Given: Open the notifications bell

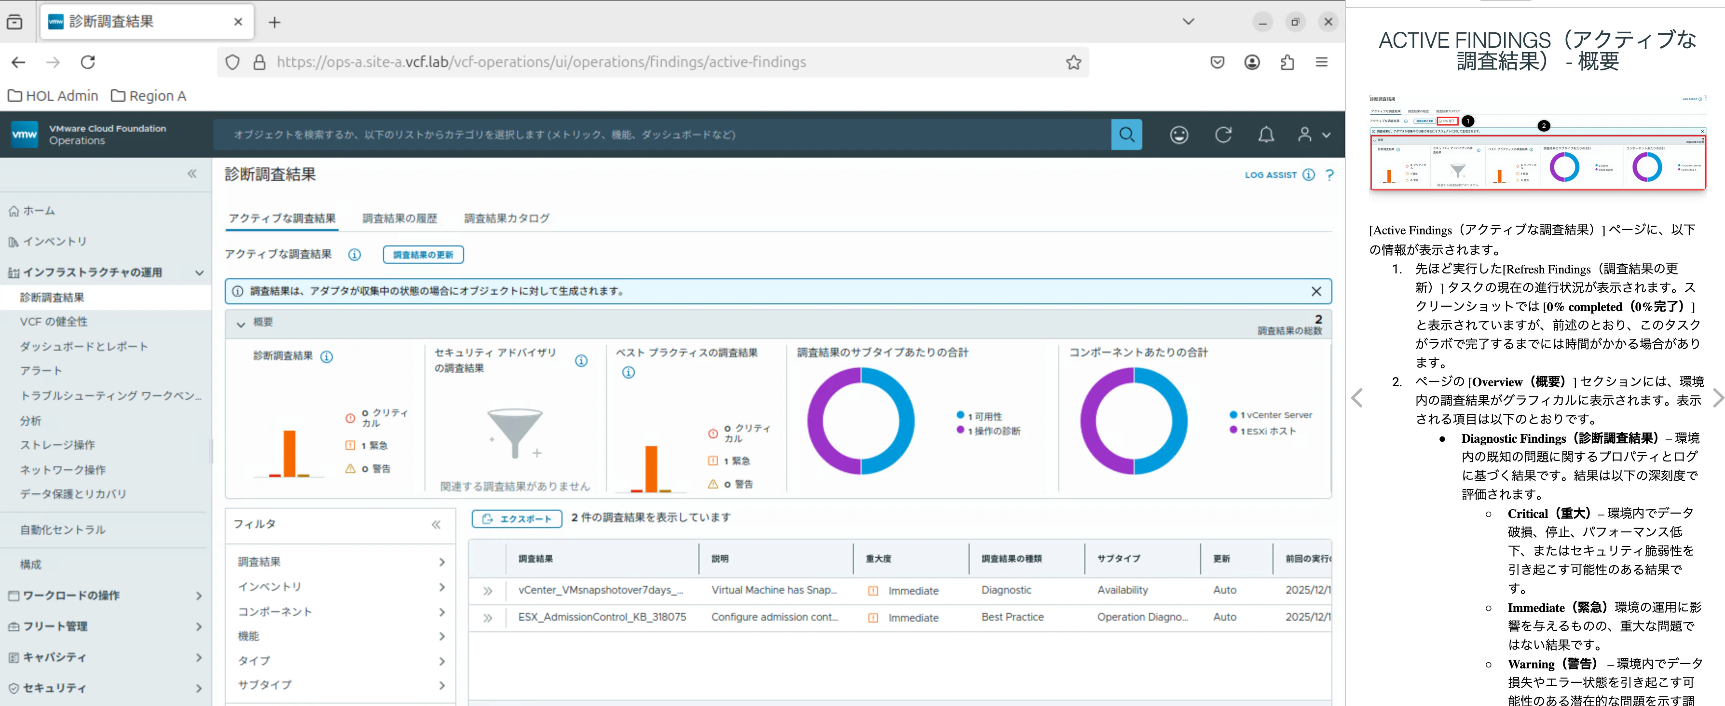Looking at the screenshot, I should point(1266,135).
